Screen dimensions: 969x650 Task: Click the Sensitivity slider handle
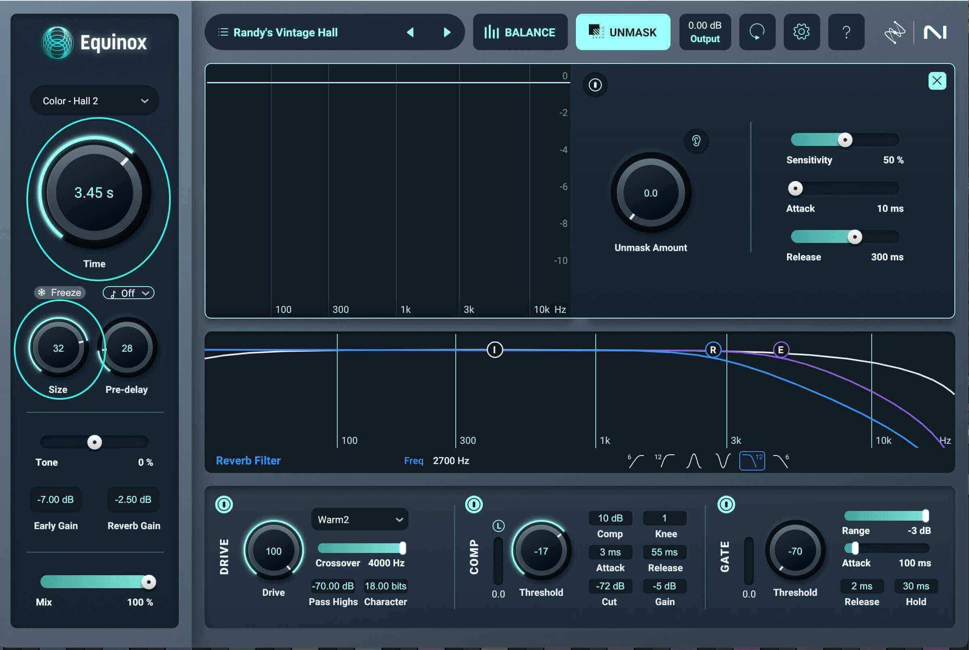845,140
